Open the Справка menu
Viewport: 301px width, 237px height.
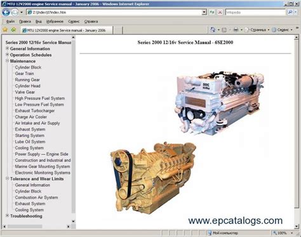point(91,22)
